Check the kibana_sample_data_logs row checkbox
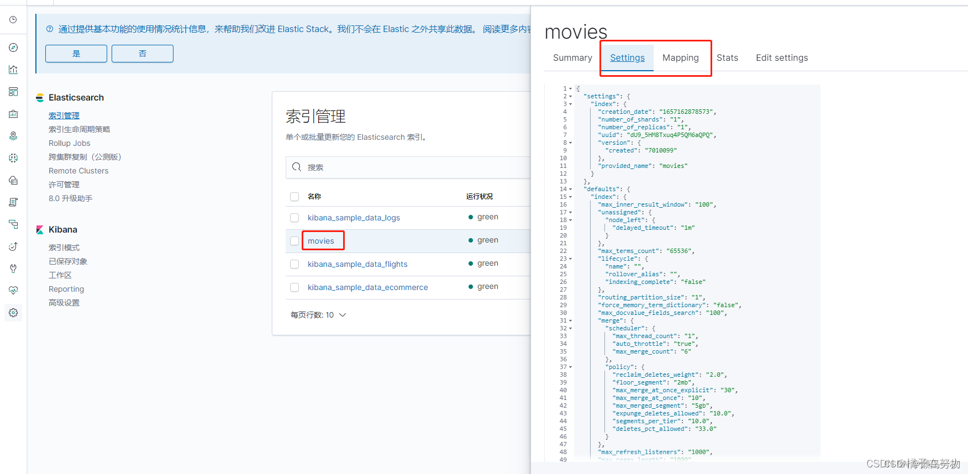 click(x=294, y=218)
